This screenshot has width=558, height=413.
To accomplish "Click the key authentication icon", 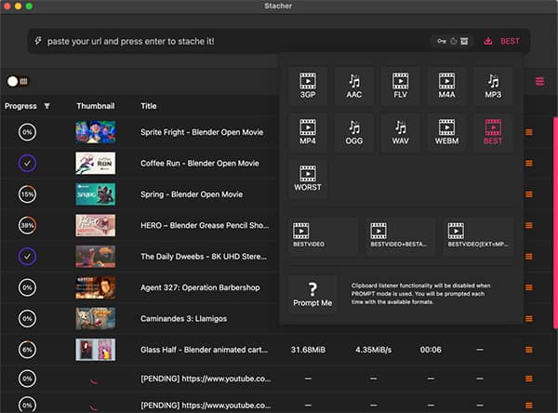I will pyautogui.click(x=439, y=41).
